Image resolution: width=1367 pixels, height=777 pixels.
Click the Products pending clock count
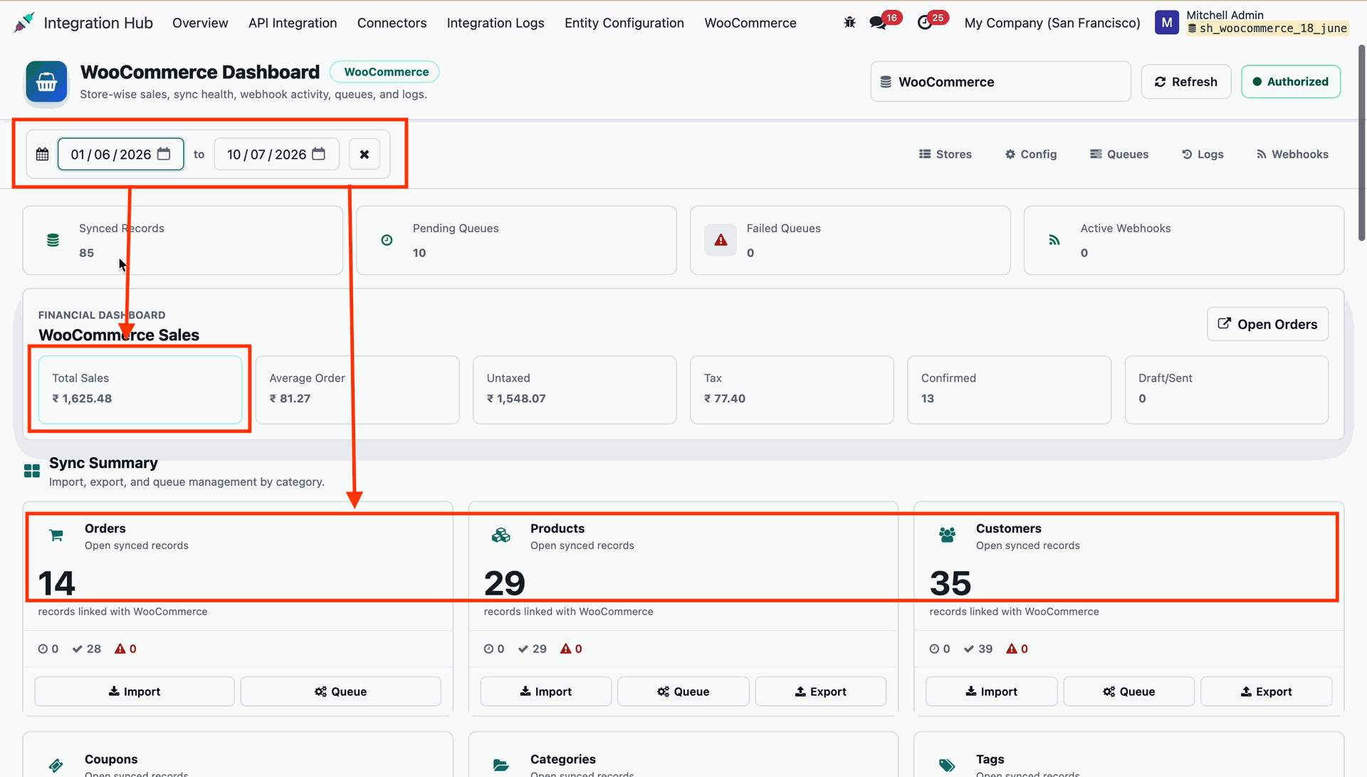(493, 649)
